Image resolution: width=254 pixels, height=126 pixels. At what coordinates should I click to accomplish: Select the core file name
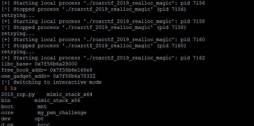pyautogui.click(x=7, y=113)
